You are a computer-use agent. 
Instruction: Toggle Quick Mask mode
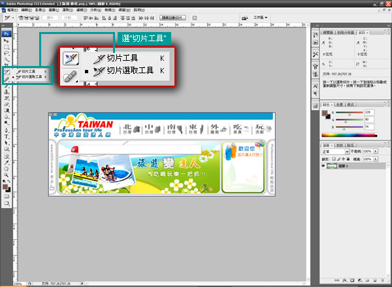coord(7,196)
